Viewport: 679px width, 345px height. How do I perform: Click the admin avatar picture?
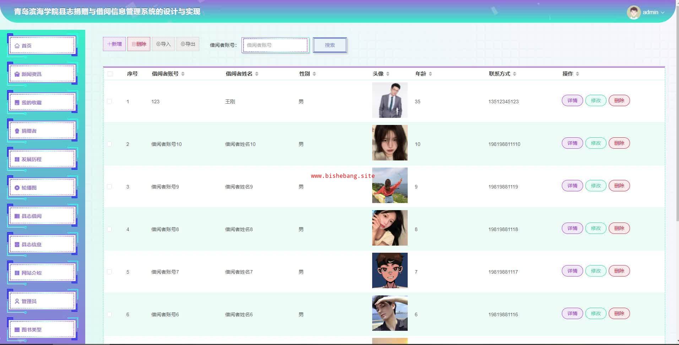click(634, 12)
